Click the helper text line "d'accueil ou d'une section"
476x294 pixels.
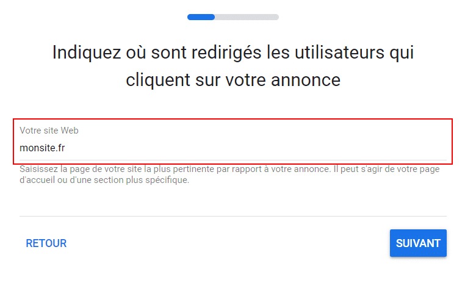coord(104,181)
